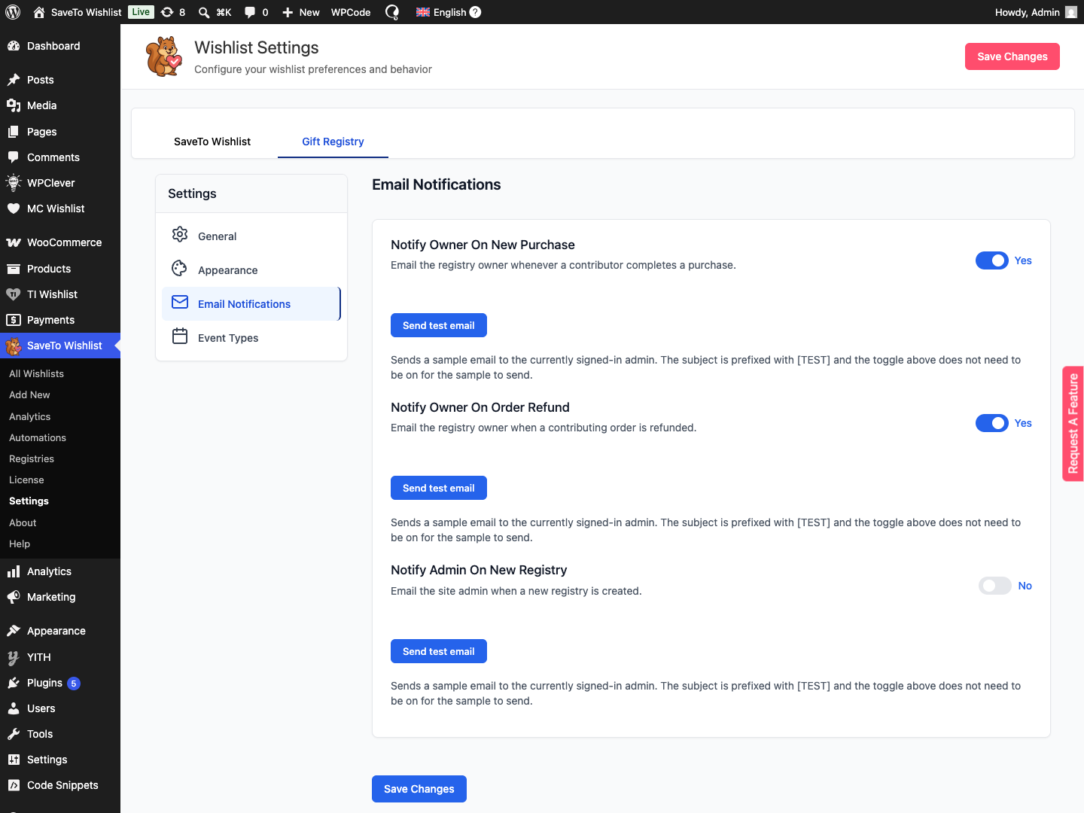Click the Payments dollar icon in sidebar
Viewport: 1084px width, 813px height.
[x=14, y=320]
